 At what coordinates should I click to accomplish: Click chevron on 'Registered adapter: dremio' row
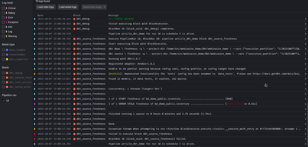click(x=305, y=64)
